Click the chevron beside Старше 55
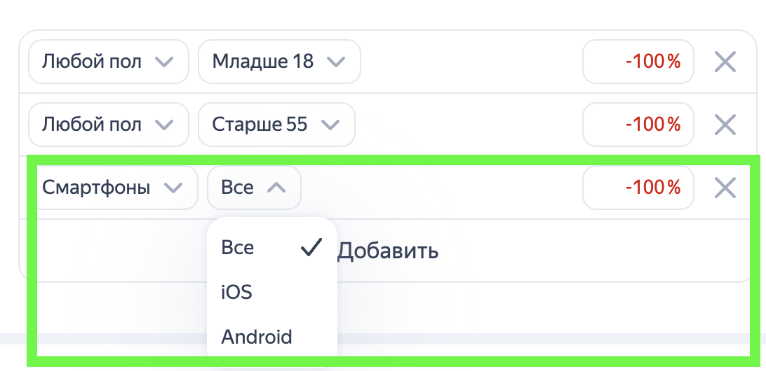The image size is (766, 371). [330, 125]
